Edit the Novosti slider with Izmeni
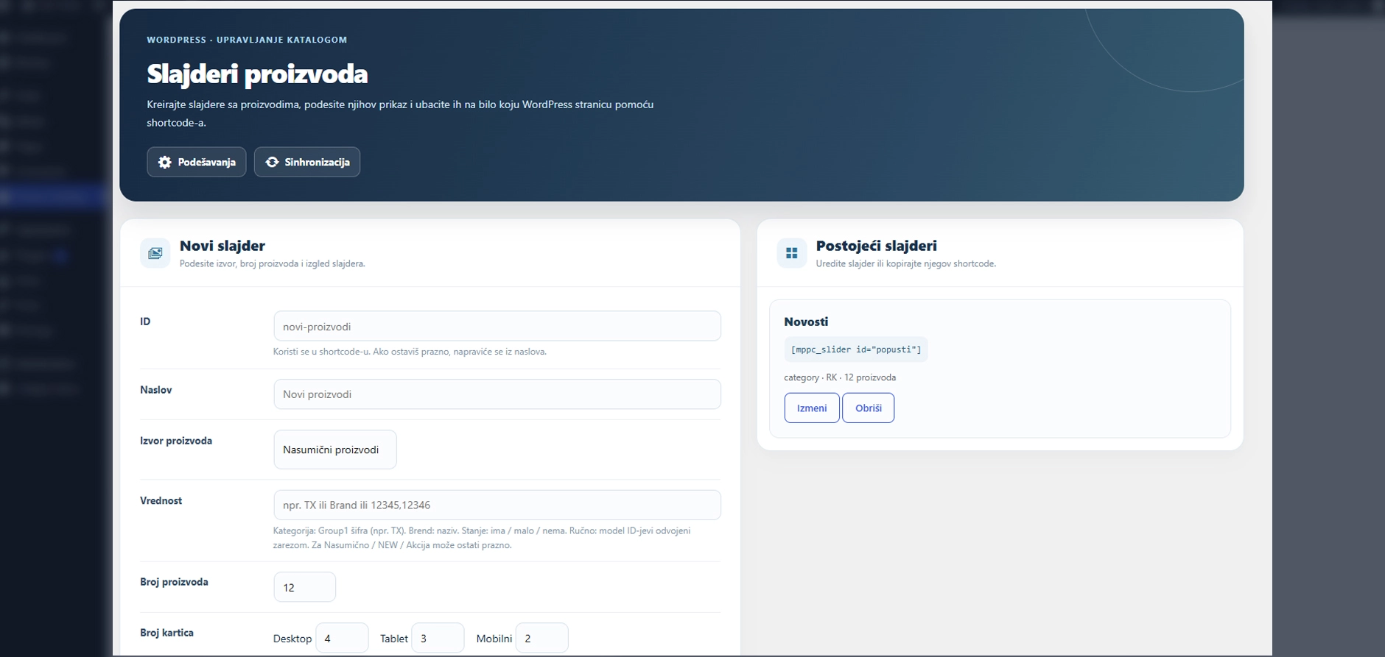1385x657 pixels. point(812,408)
